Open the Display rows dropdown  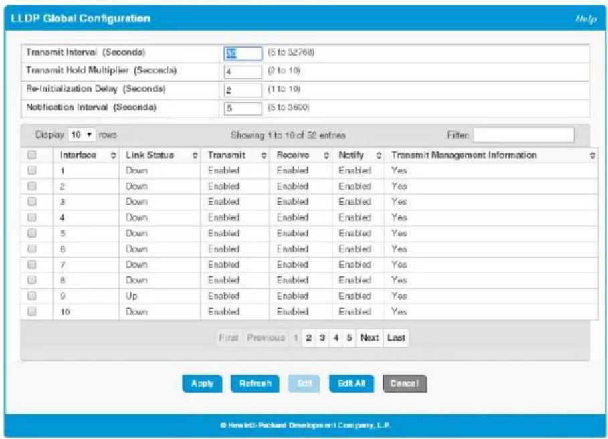click(x=82, y=135)
